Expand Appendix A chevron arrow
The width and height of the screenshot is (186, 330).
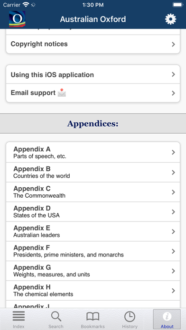point(173,152)
